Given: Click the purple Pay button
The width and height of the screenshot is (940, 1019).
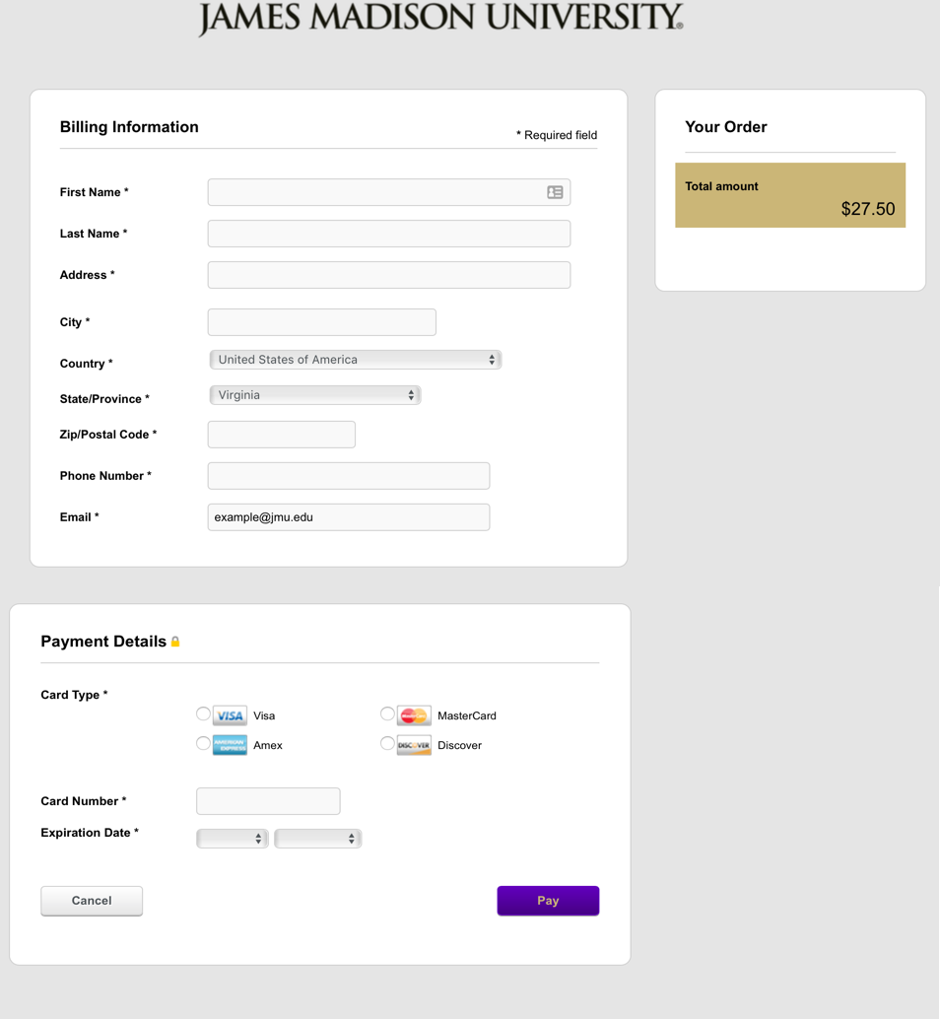Looking at the screenshot, I should pyautogui.click(x=548, y=901).
